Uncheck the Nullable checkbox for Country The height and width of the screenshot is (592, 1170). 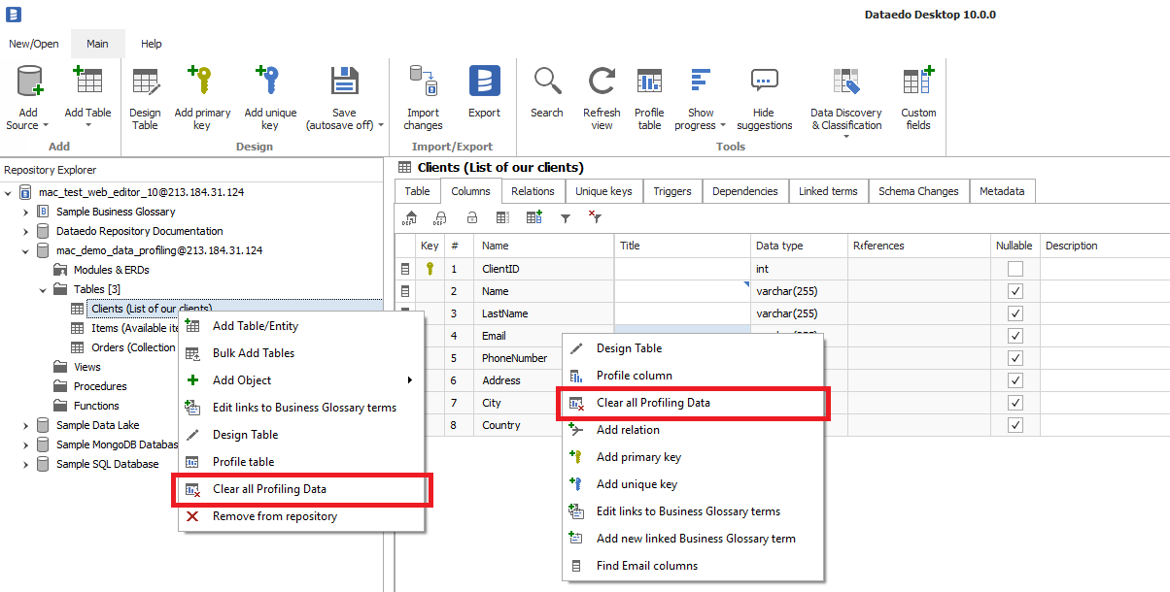tap(1015, 425)
